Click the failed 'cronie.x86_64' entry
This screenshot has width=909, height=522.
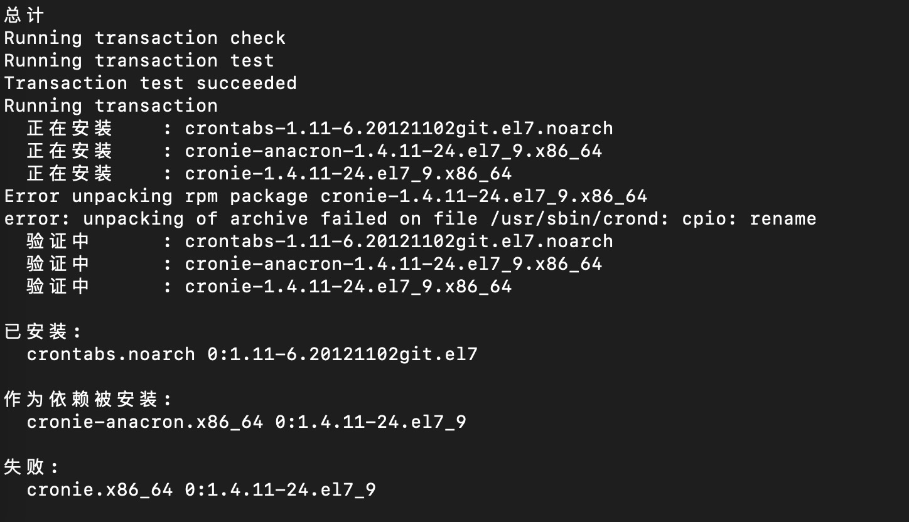click(100, 490)
